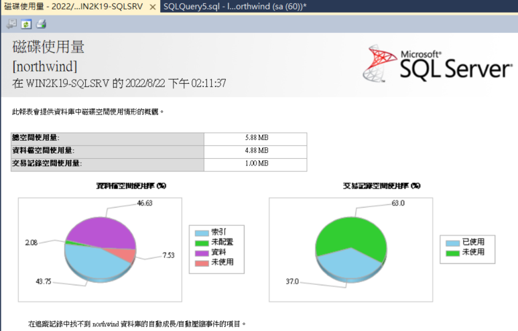Close the 磁碟使用量 report tab
518x331 pixels.
153,7
